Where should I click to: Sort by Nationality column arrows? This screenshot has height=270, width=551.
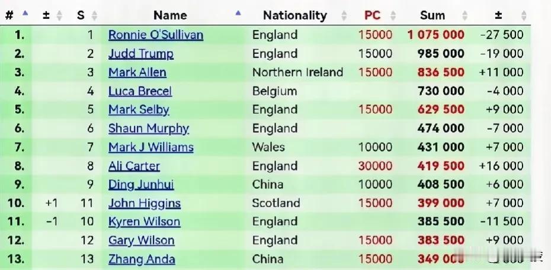coord(344,15)
